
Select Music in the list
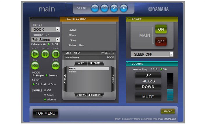[x=89, y=68]
